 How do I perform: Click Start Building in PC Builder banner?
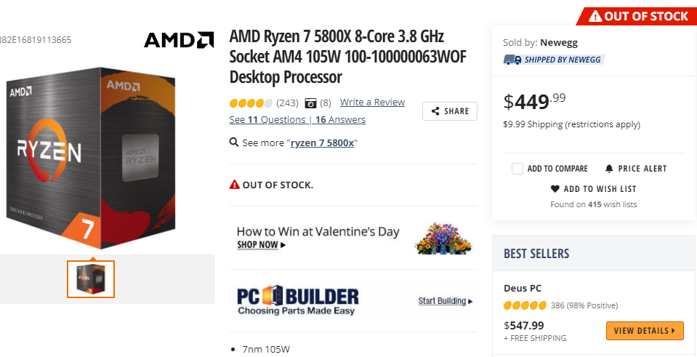pyautogui.click(x=446, y=301)
